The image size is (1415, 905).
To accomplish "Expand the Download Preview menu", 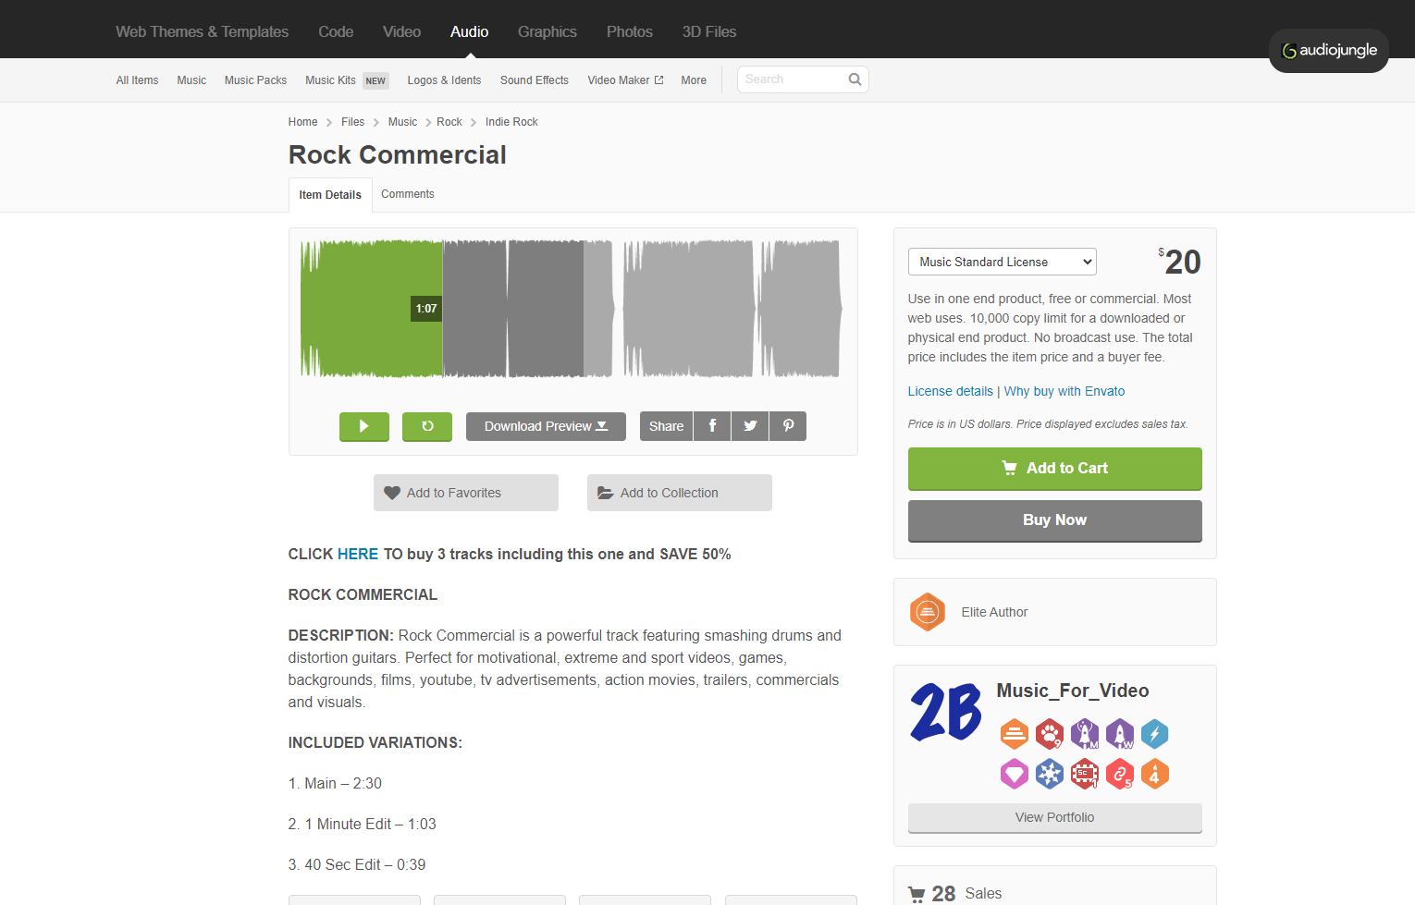I will [x=546, y=426].
